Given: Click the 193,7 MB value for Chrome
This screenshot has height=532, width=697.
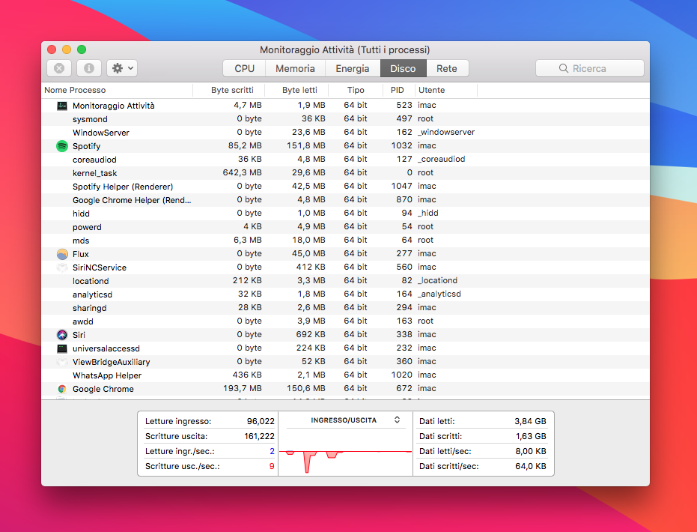Looking at the screenshot, I should [x=243, y=388].
